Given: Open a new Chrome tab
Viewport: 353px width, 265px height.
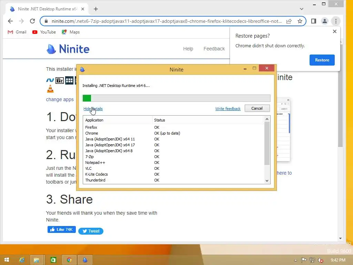Looking at the screenshot, I should coord(96,9).
